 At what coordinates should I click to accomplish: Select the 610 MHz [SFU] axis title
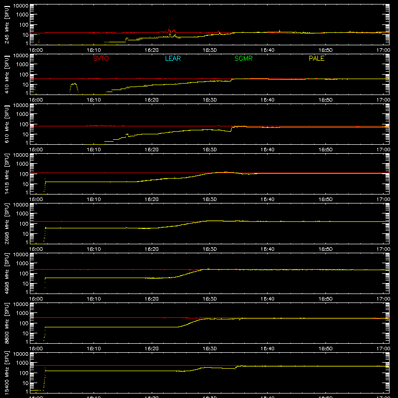pos(6,124)
